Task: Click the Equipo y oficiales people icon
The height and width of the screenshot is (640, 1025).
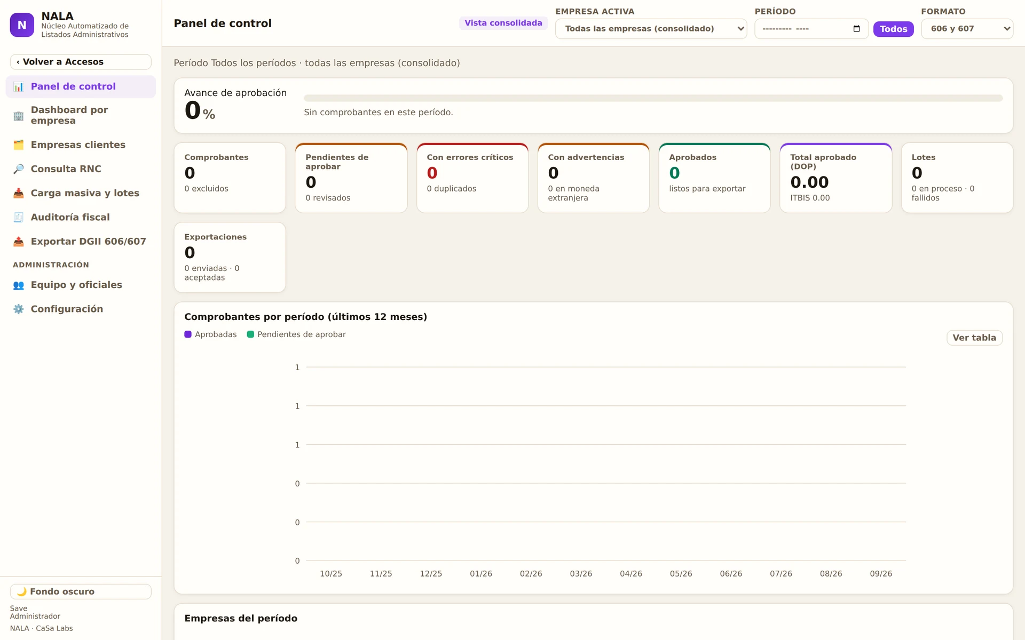Action: [19, 285]
